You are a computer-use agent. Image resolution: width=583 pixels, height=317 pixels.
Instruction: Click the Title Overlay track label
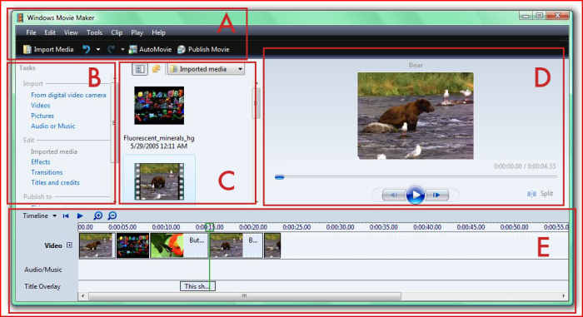pyautogui.click(x=42, y=286)
